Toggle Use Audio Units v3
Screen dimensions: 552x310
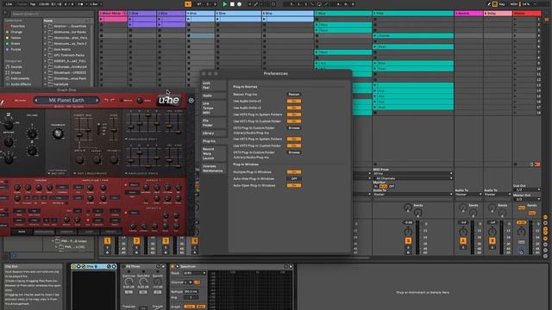pyautogui.click(x=293, y=108)
